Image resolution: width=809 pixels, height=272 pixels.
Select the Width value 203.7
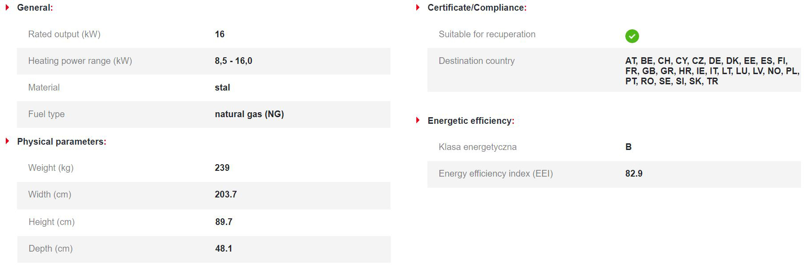click(225, 194)
